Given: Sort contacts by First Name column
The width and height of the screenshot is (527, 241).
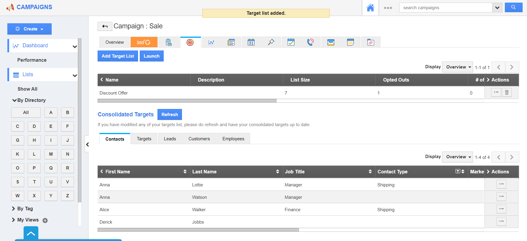Looking at the screenshot, I should pyautogui.click(x=185, y=172).
